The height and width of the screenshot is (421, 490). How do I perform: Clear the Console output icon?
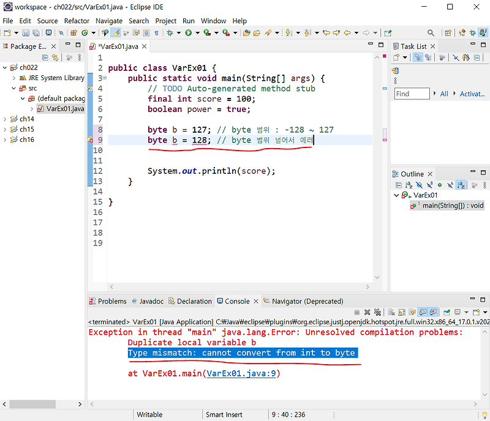(x=390, y=311)
